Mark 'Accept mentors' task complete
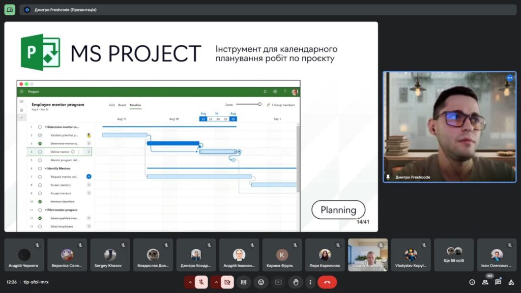Screen dimensions: 521x293 click(x=40, y=193)
